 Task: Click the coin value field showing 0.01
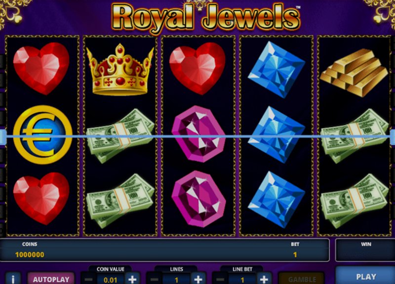click(110, 280)
